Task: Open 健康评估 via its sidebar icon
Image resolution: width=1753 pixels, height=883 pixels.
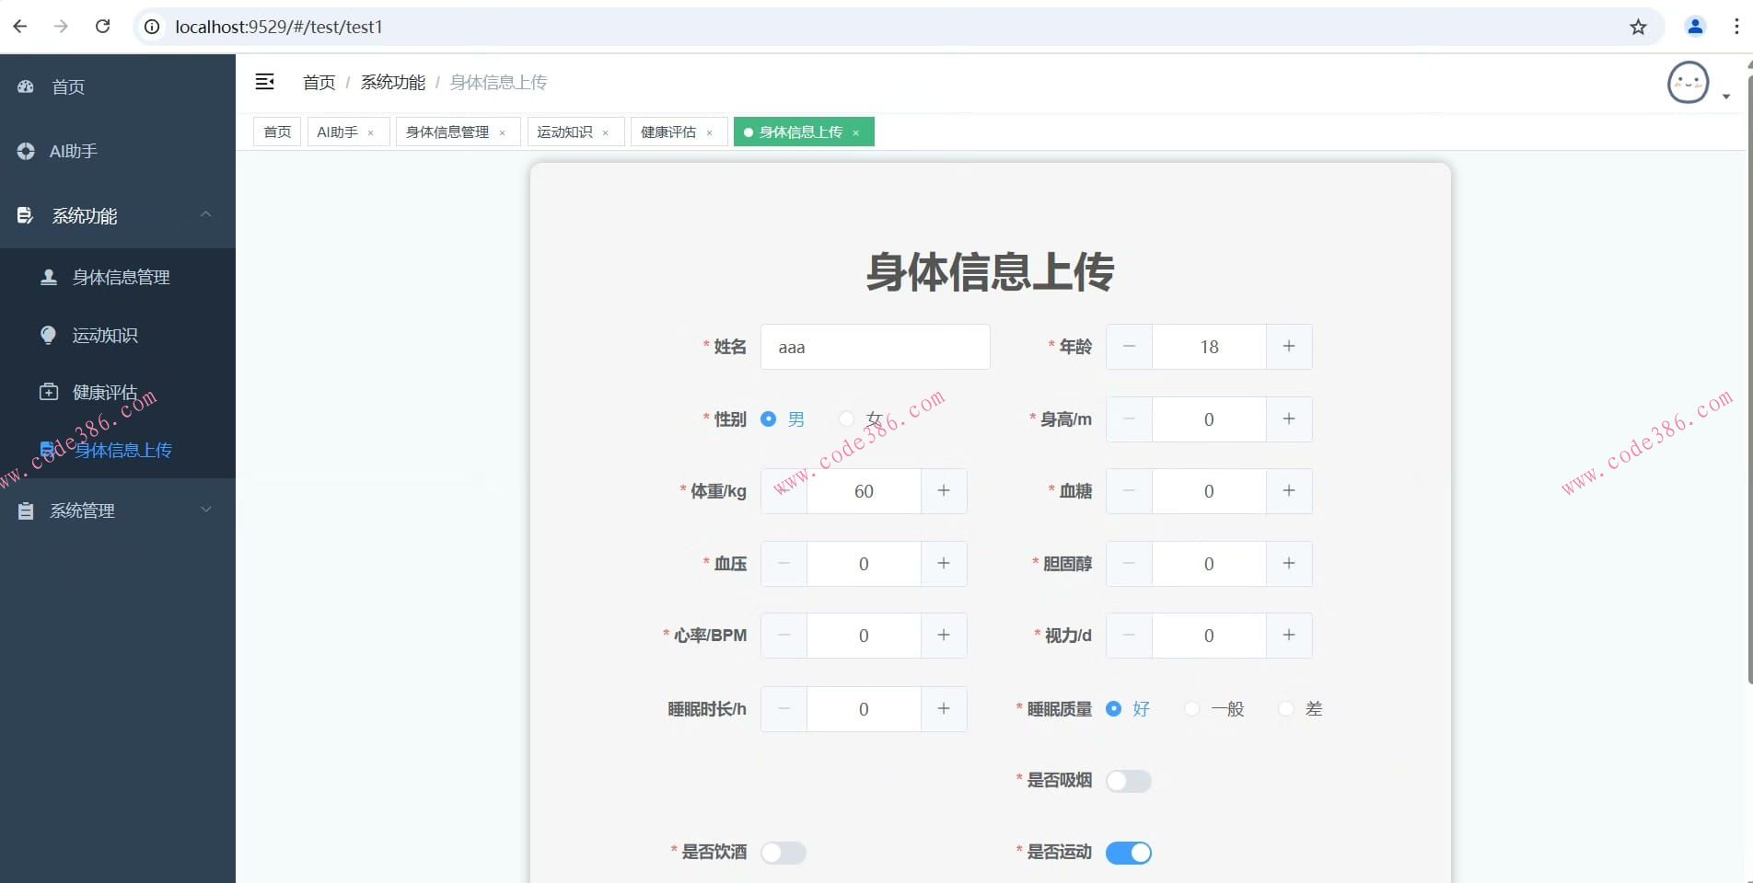Action: point(48,391)
